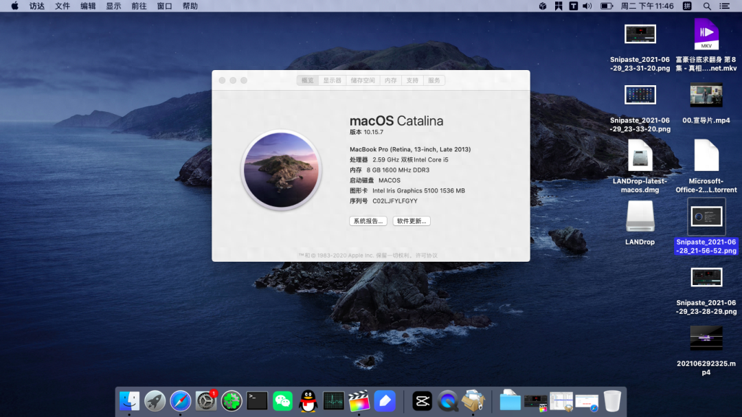Open QQ penguin icon in dock

(308, 401)
